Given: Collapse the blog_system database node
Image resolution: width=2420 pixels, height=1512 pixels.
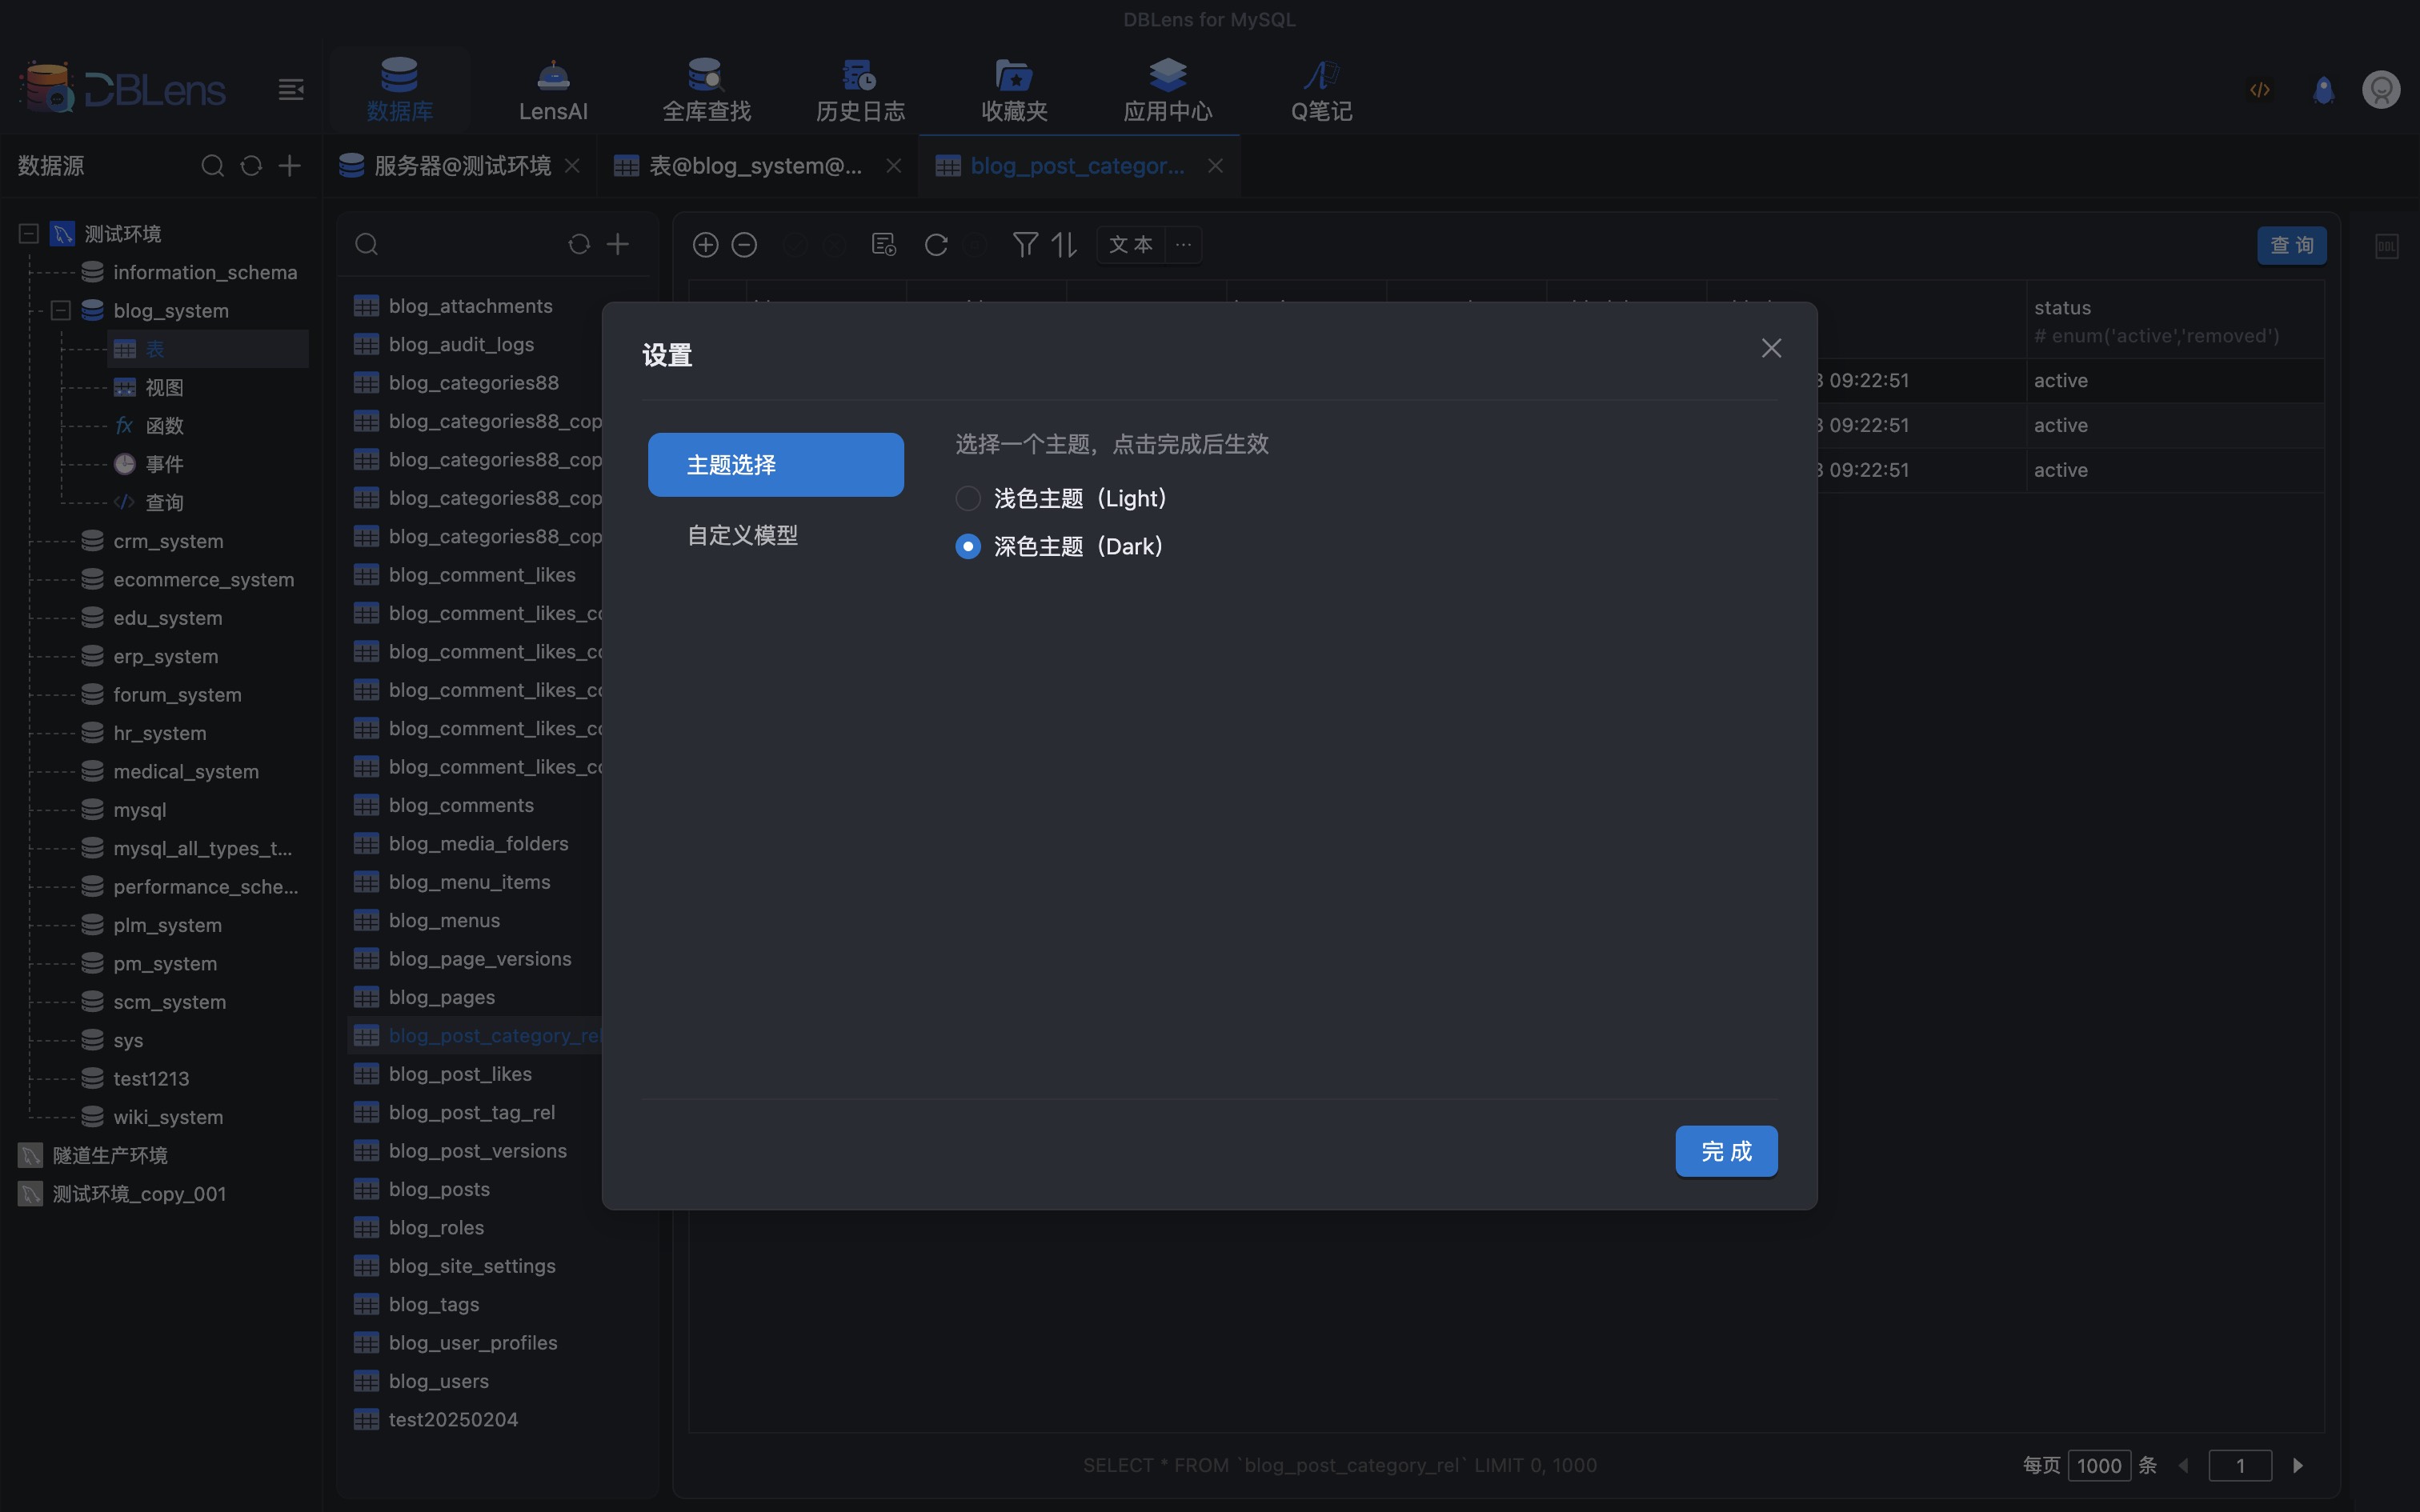Looking at the screenshot, I should pyautogui.click(x=61, y=311).
